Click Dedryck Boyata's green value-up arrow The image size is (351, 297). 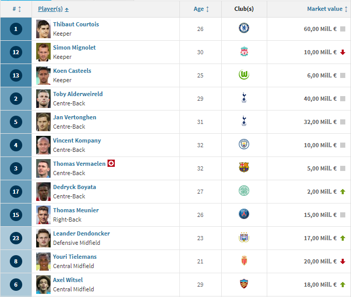click(x=343, y=192)
